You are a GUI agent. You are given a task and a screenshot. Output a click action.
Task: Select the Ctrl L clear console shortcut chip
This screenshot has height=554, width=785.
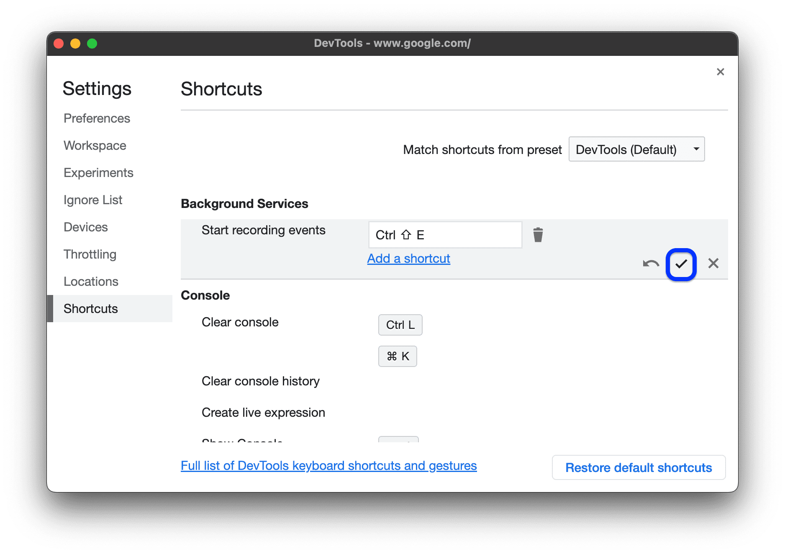[400, 325]
